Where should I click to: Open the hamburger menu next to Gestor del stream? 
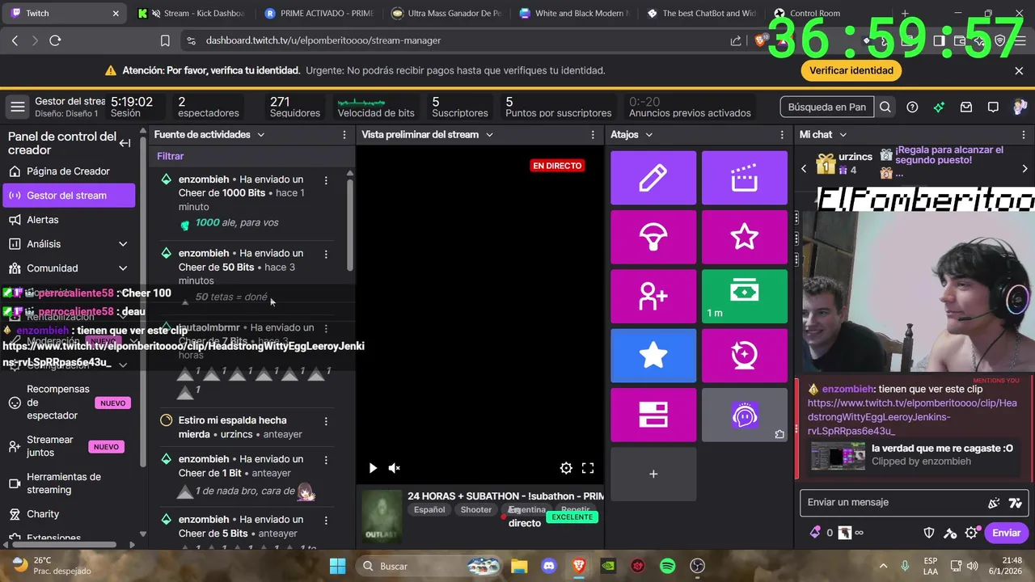tap(17, 107)
